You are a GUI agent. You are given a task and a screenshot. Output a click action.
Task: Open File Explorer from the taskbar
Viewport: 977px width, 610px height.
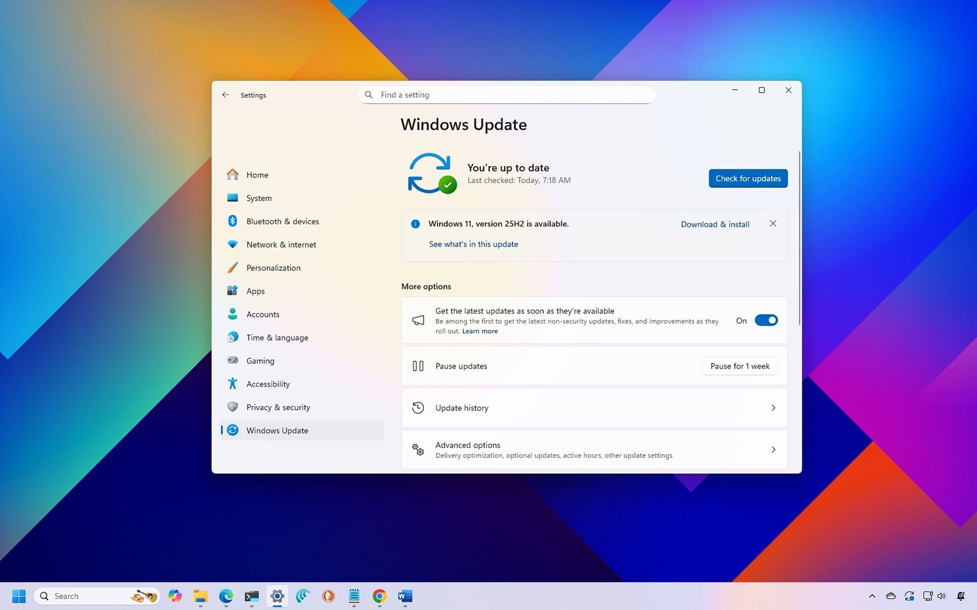pos(200,596)
